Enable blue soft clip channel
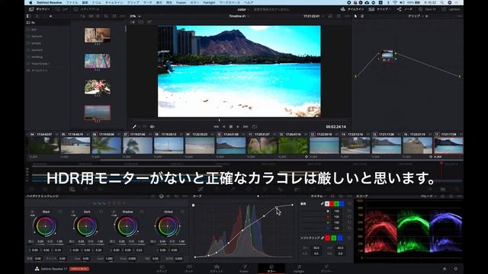Viewport: 488px width, 274px height. pyautogui.click(x=340, y=238)
